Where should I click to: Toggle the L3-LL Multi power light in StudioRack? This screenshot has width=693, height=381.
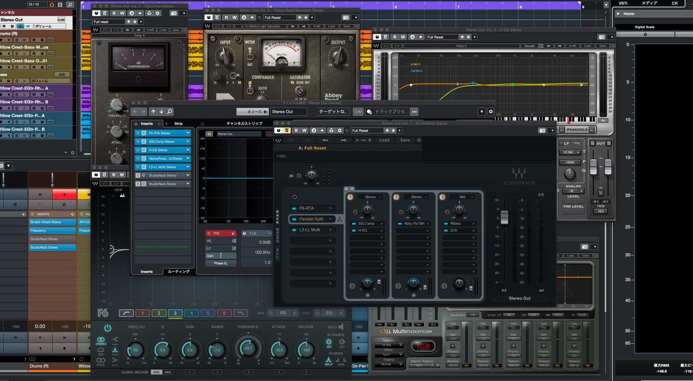pos(294,230)
